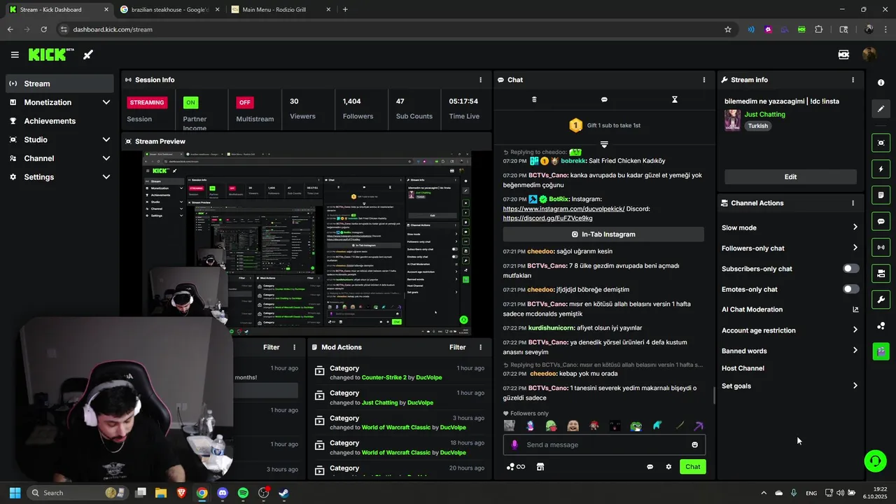Open Stream info panel three-dot menu

tap(853, 80)
